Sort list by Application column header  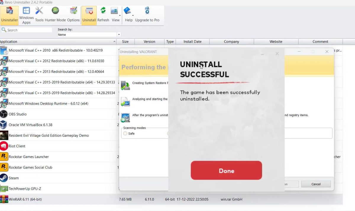(56, 42)
